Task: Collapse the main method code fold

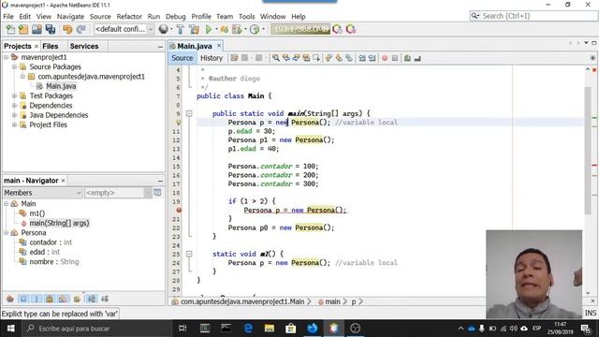Action: (x=189, y=113)
